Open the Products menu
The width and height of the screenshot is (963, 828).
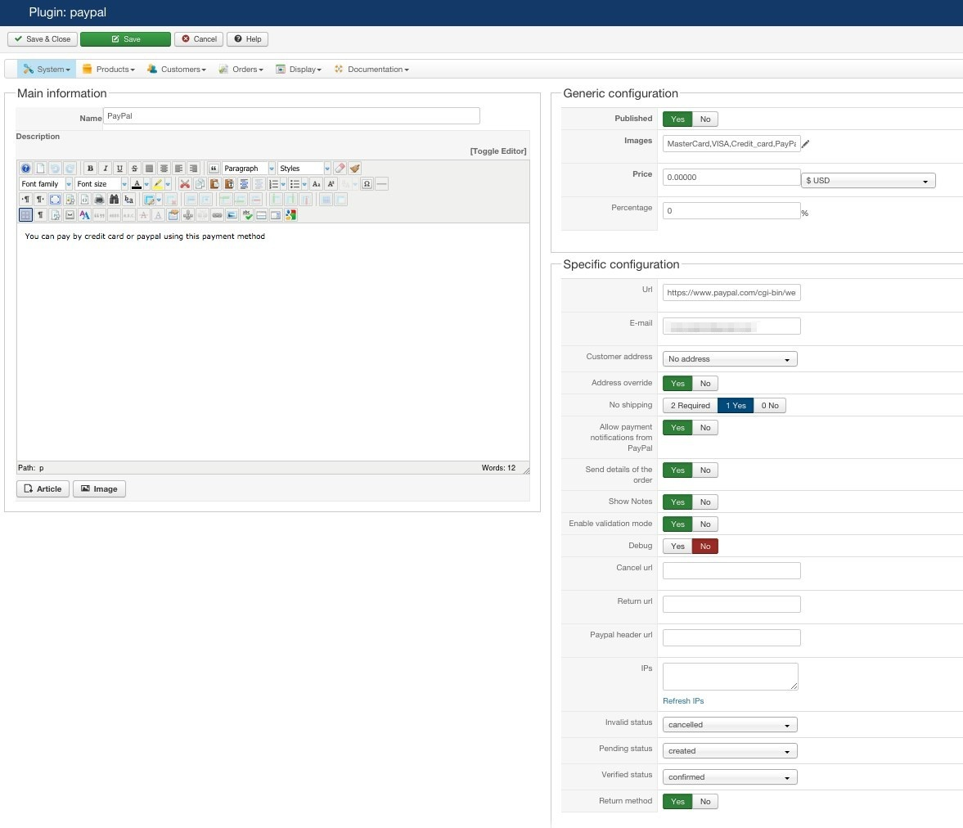[109, 70]
